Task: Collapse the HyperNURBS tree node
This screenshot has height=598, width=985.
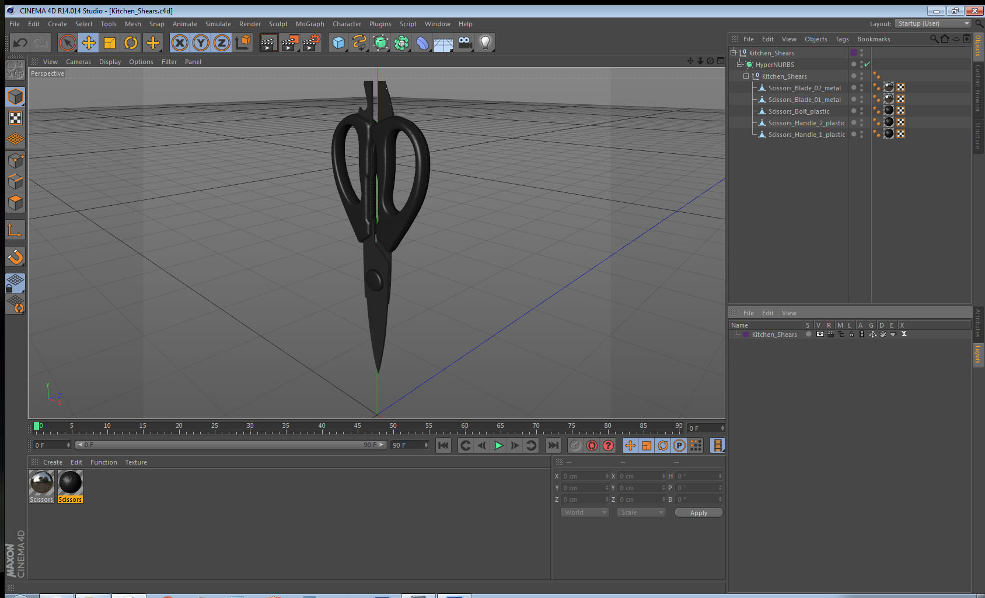Action: 739,64
